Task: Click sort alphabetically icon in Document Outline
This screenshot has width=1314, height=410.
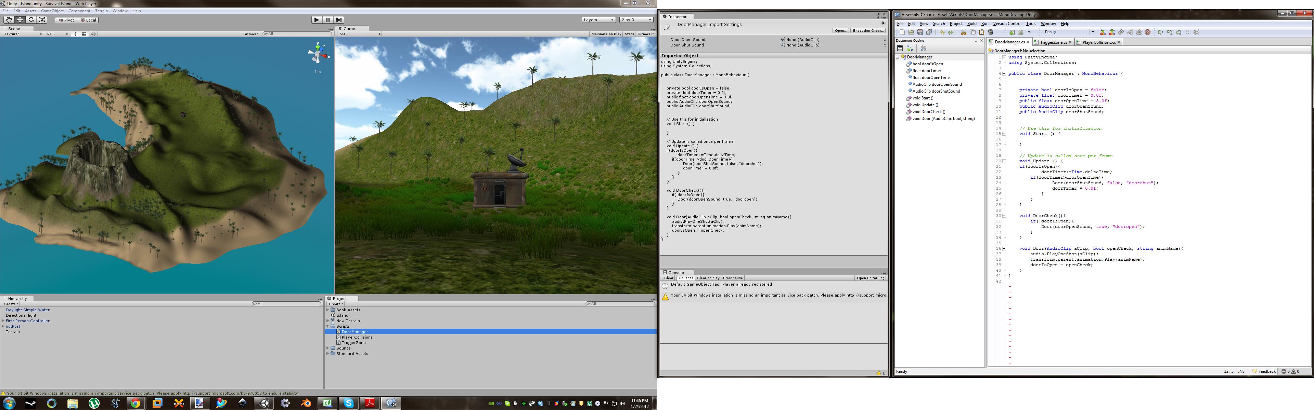Action: coord(910,49)
